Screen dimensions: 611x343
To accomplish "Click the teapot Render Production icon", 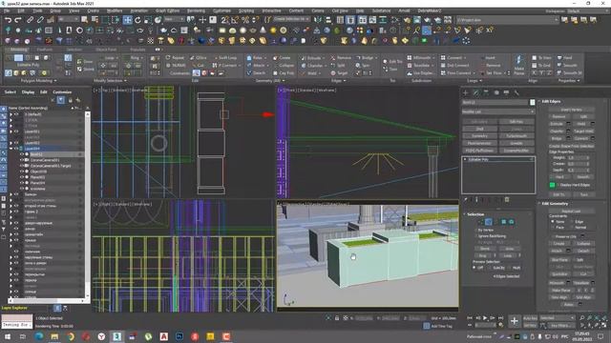I will [427, 19].
